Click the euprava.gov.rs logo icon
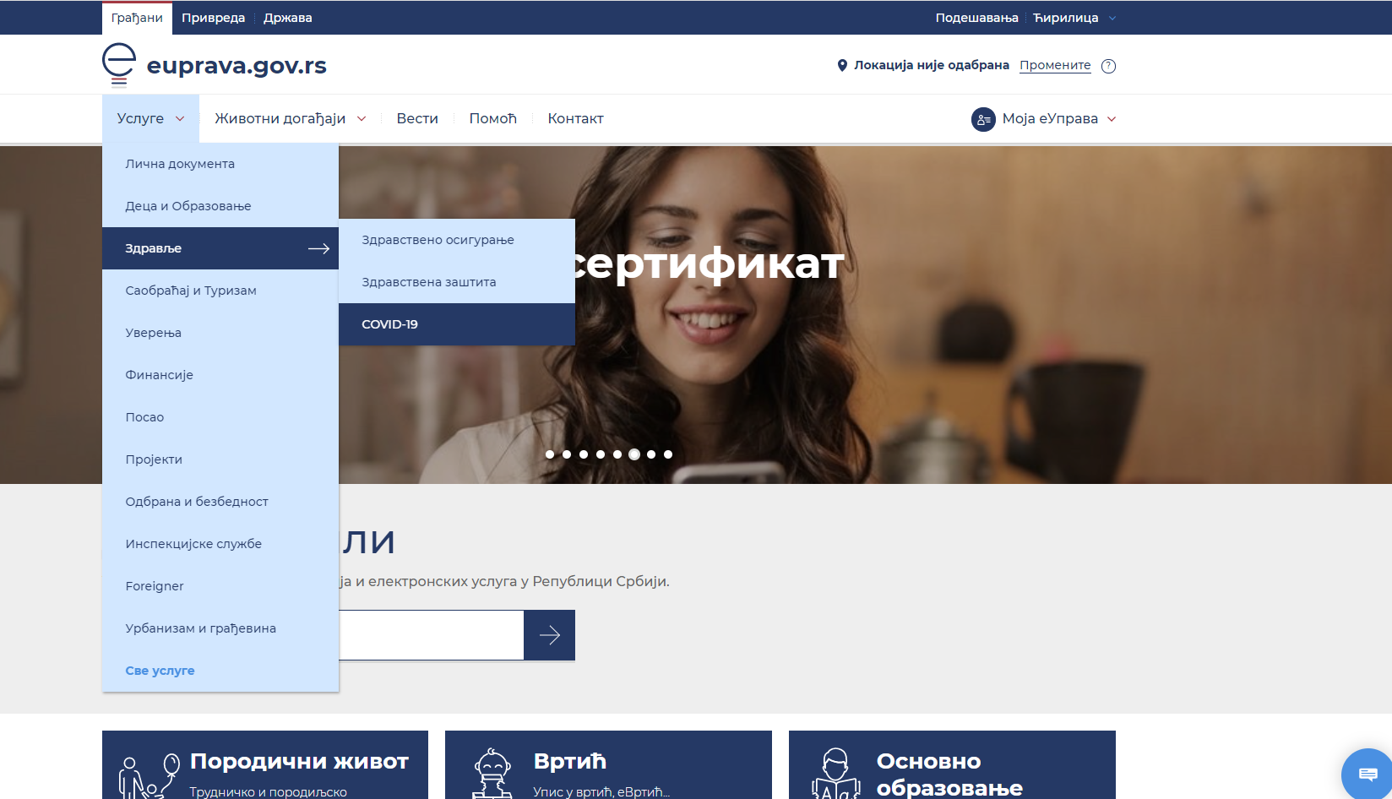Viewport: 1392px width, 799px height. click(x=119, y=65)
